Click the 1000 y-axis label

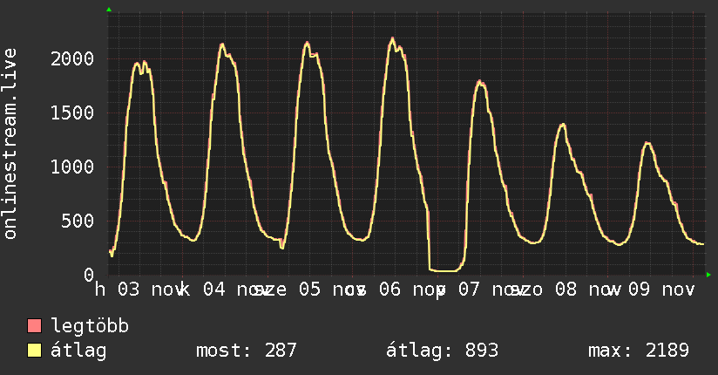click(x=72, y=167)
